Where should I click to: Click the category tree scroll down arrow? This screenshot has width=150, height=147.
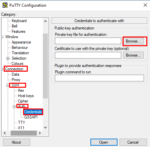pyautogui.click(x=45, y=128)
